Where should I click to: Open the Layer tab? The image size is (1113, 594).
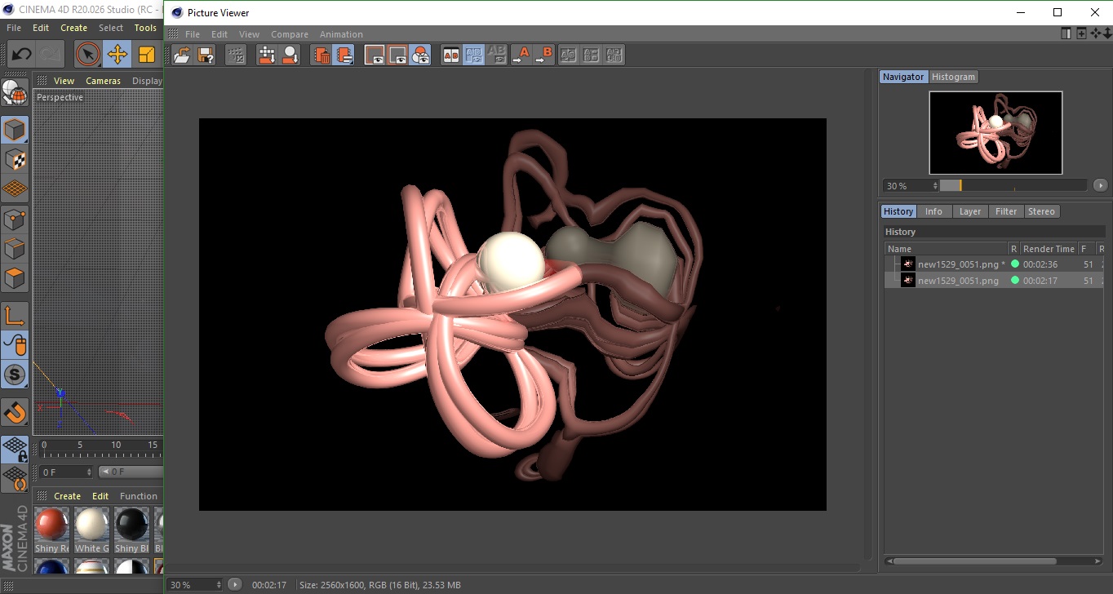coord(969,211)
